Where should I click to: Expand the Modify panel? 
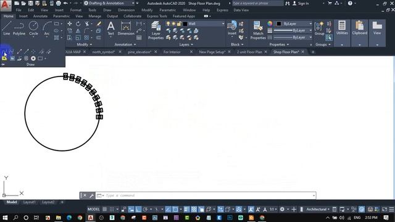[x=85, y=44]
